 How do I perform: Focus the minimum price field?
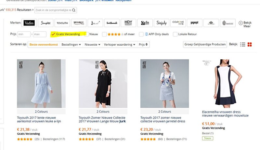(24, 34)
